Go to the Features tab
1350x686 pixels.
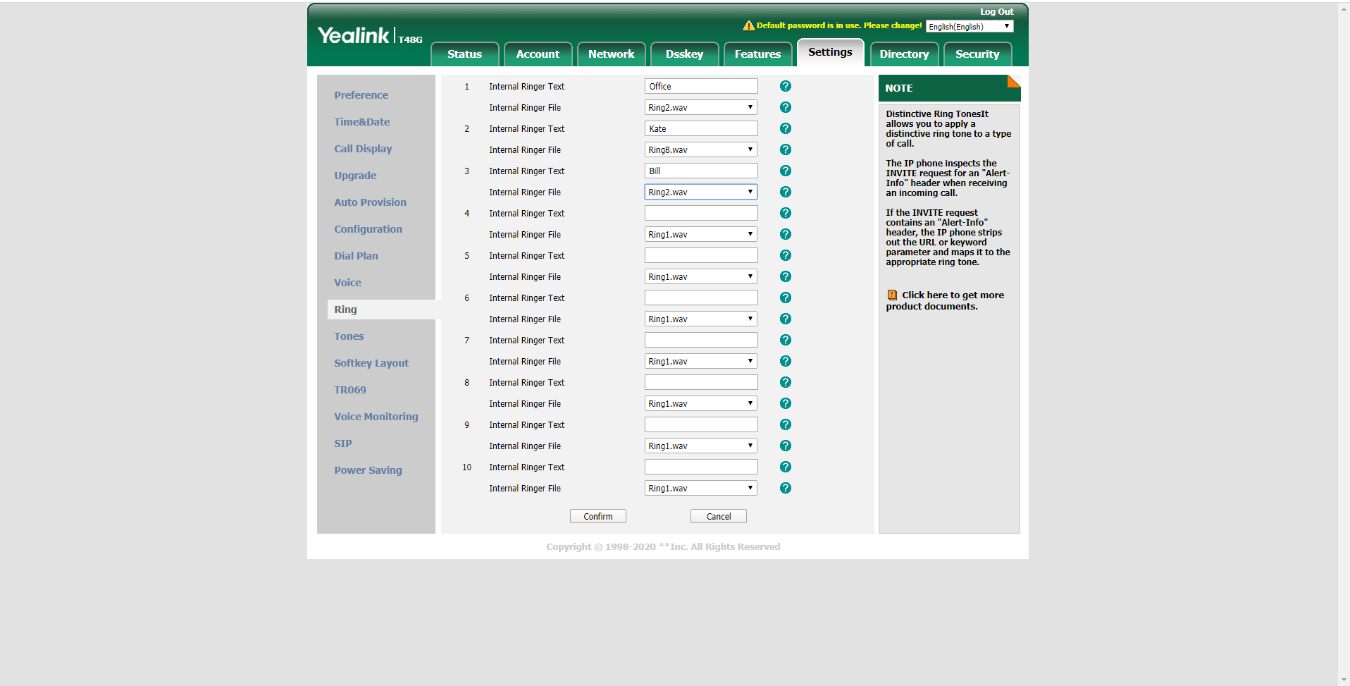[757, 54]
